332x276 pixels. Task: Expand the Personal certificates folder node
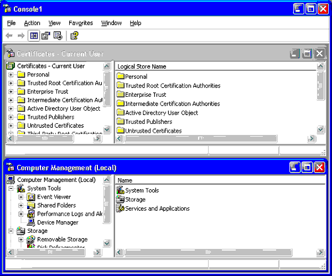(11, 75)
